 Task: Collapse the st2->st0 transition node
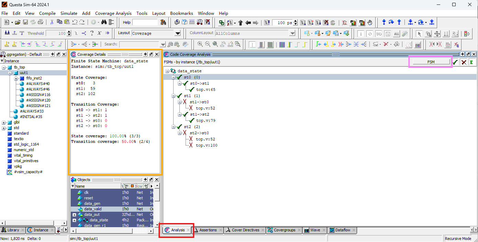click(180, 133)
